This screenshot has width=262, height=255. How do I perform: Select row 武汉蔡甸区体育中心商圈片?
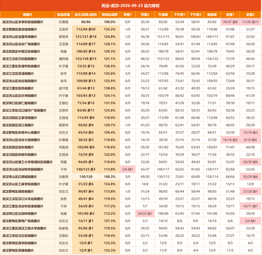click(130, 132)
